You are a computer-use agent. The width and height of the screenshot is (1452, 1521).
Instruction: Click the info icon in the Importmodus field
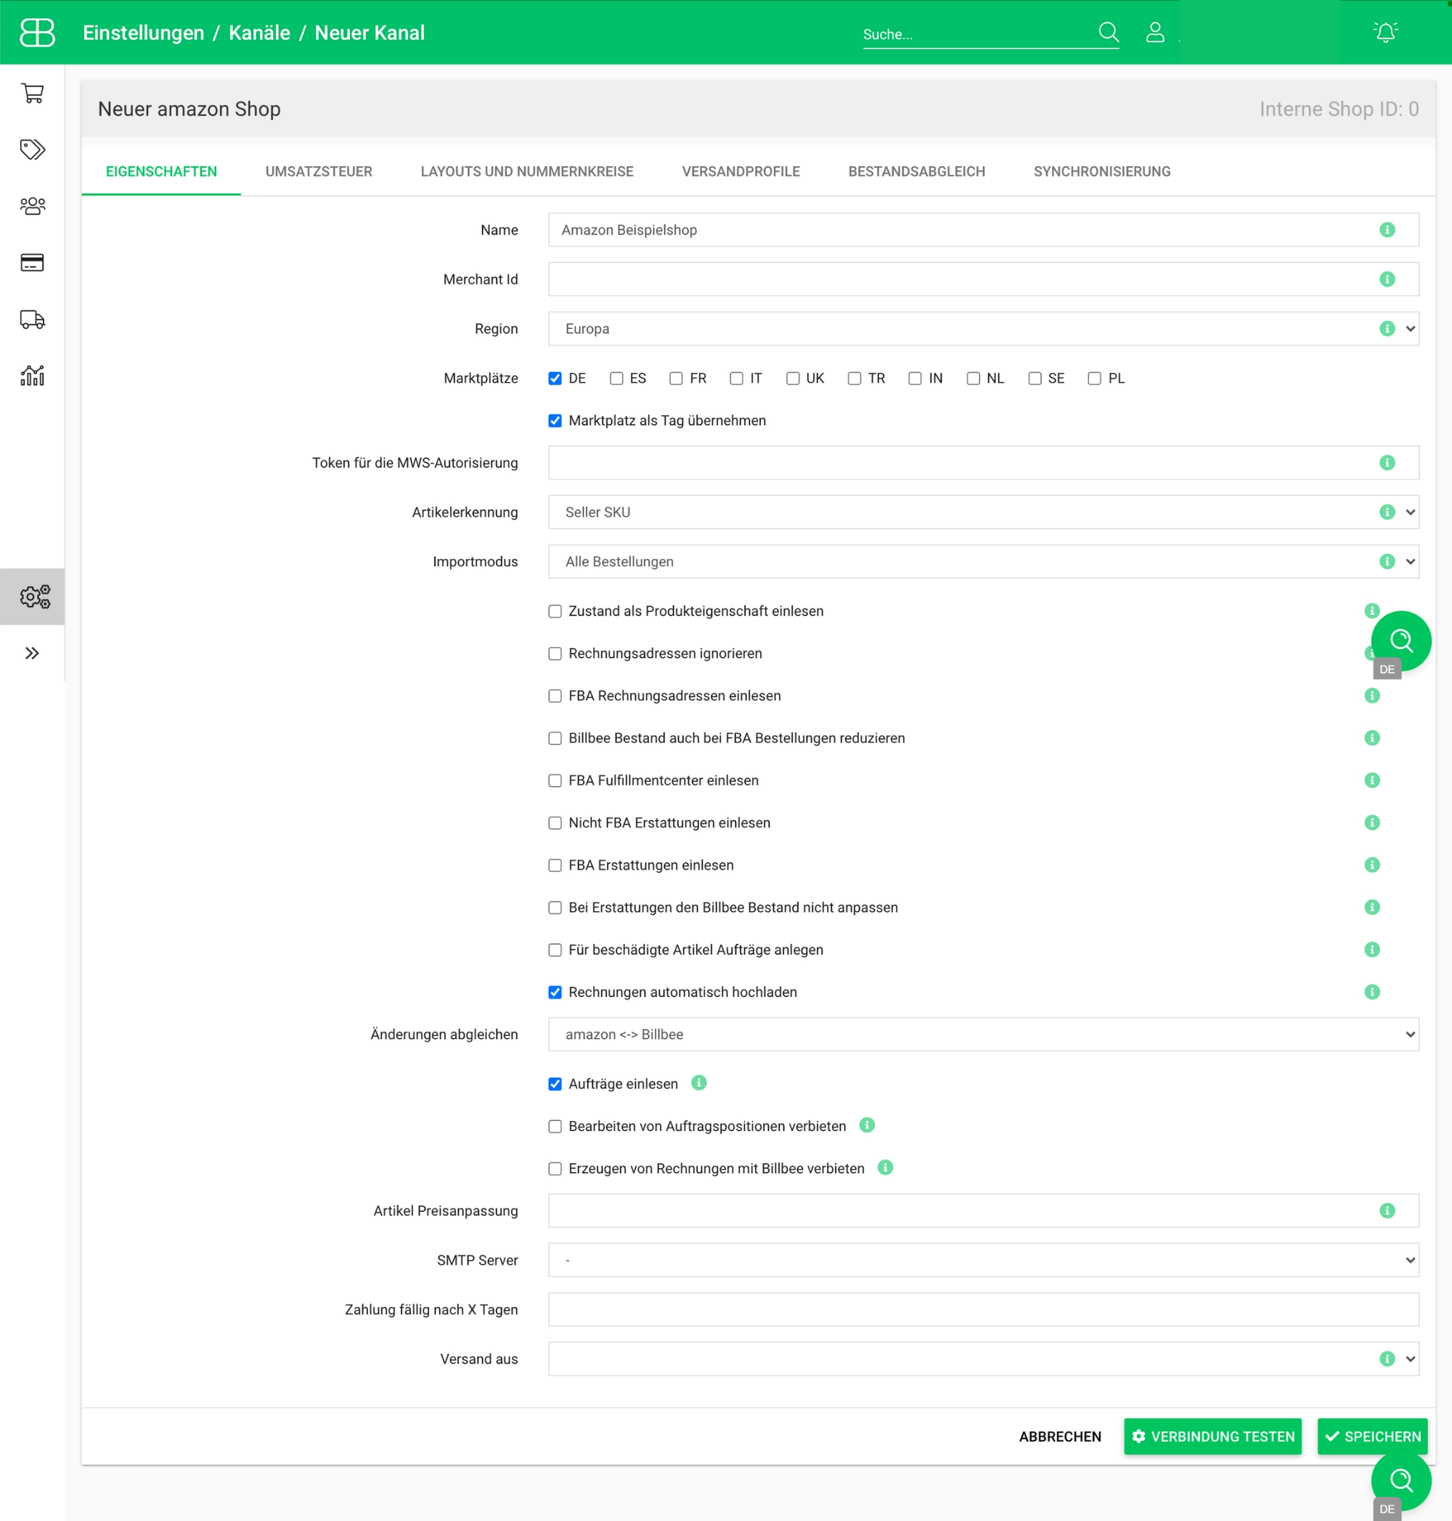click(1387, 562)
